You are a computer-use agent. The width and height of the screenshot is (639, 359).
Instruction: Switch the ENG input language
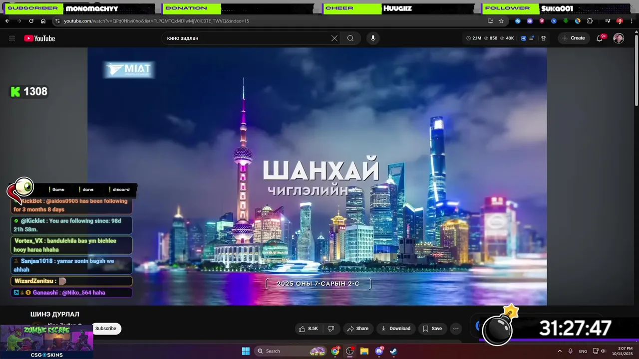pos(583,351)
